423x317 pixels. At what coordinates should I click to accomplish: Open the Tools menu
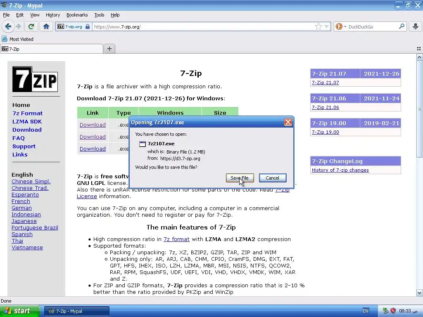tap(99, 15)
